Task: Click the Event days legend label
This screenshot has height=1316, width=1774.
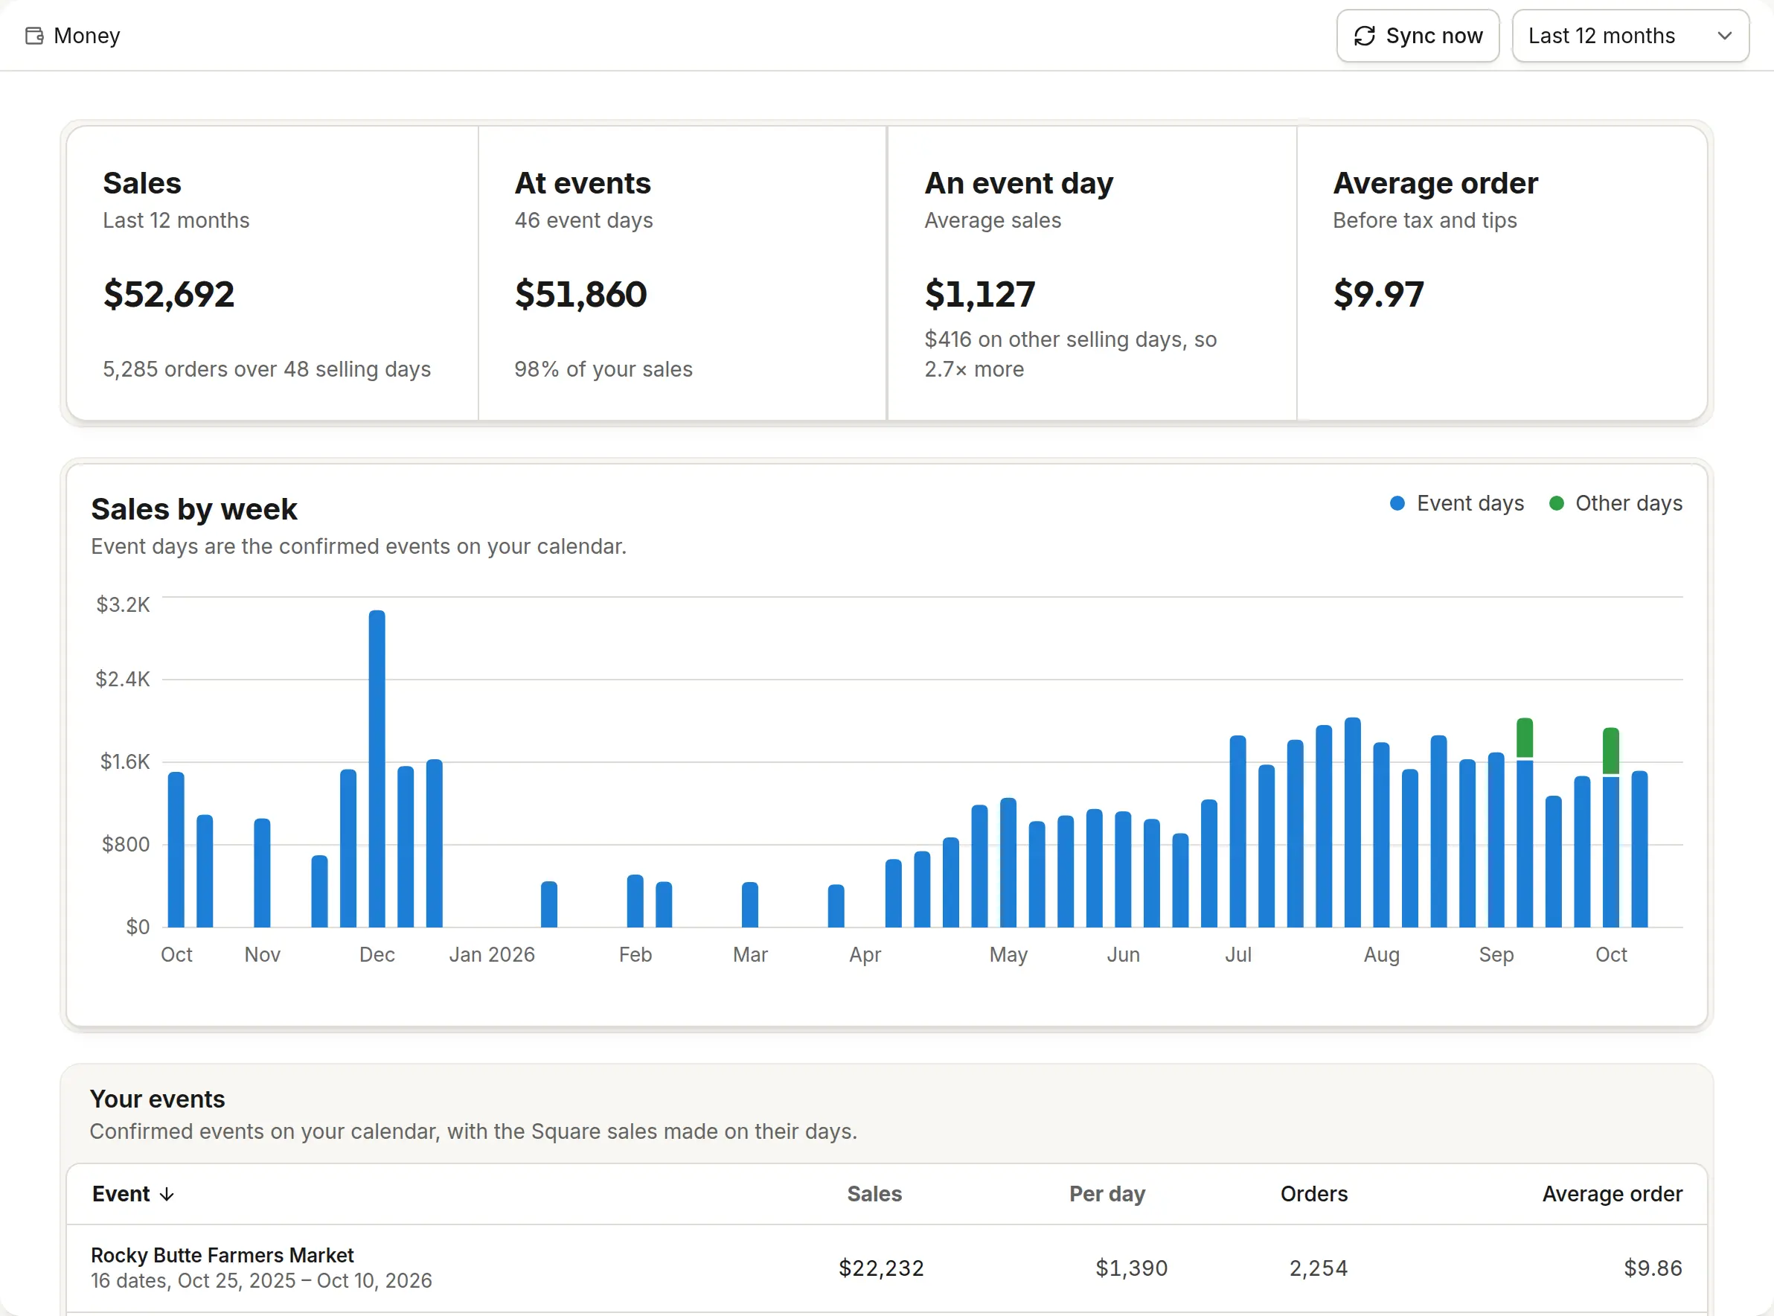Action: 1470,503
